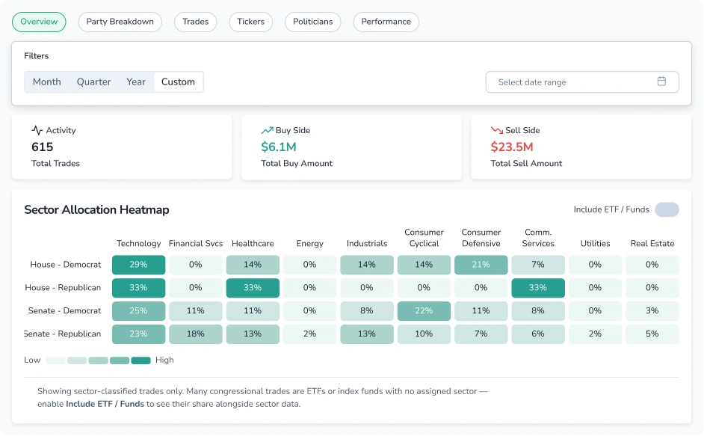The height and width of the screenshot is (436, 704).
Task: Select the Quarter filter period
Action: 93,82
